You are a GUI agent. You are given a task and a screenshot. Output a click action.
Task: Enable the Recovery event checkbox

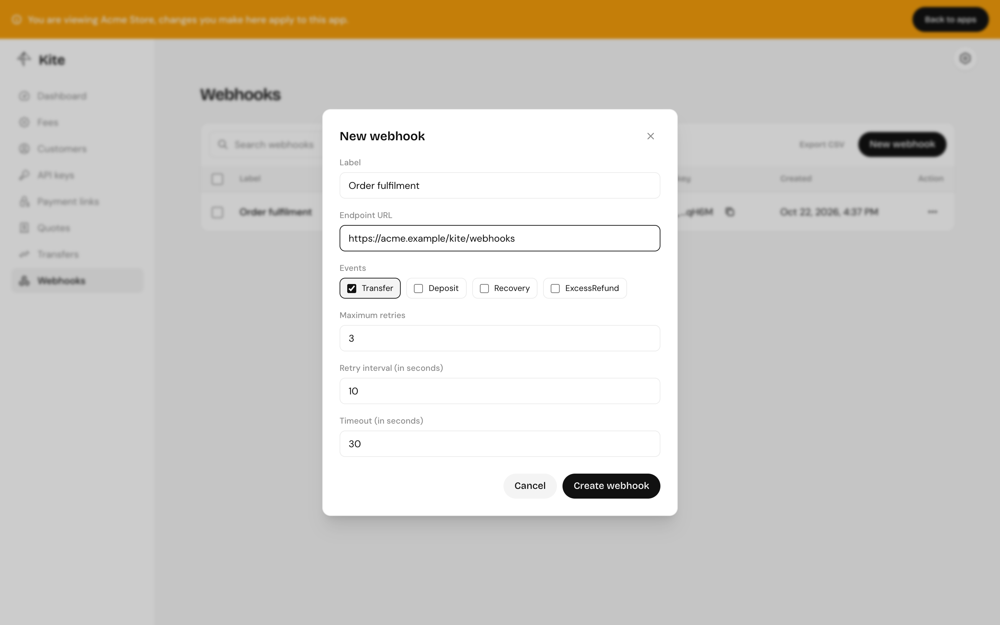(484, 288)
